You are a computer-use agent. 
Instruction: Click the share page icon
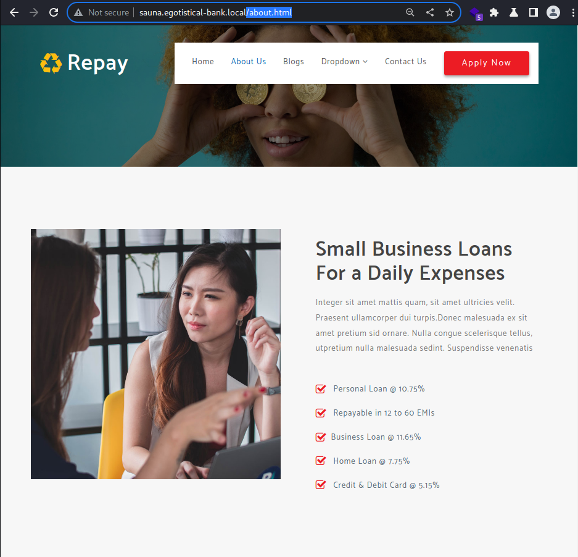[x=430, y=12]
